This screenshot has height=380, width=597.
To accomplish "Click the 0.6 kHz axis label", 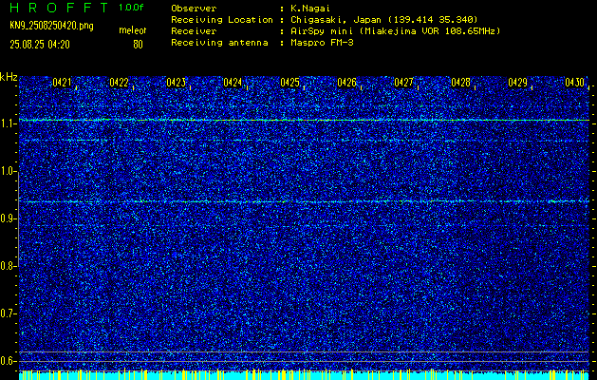I will pyautogui.click(x=8, y=361).
